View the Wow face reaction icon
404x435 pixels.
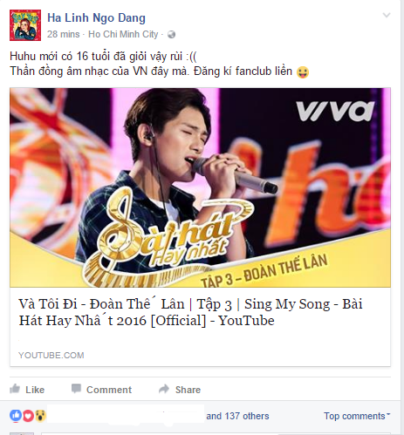[40, 416]
